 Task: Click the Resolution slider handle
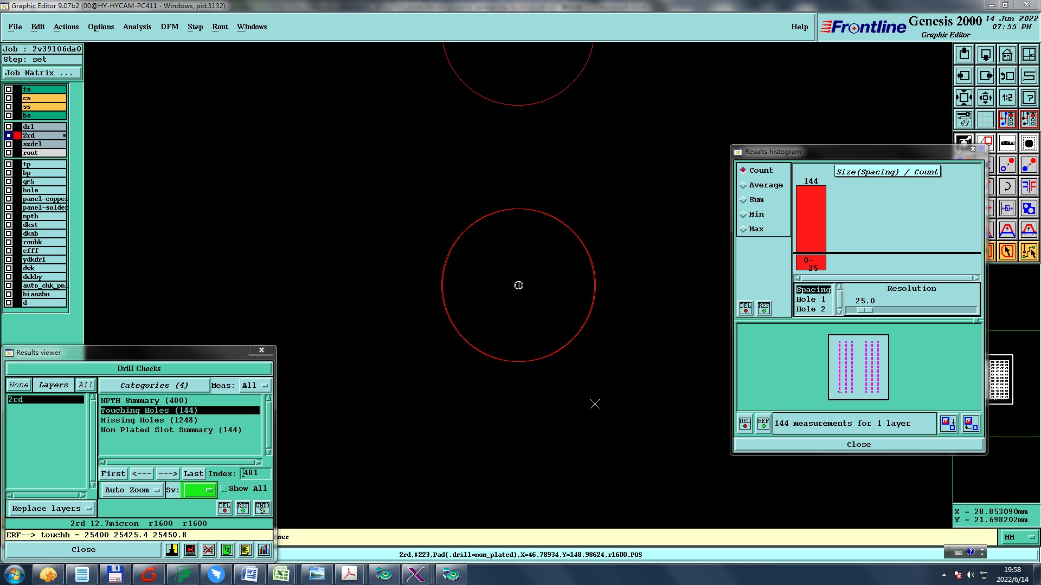coord(864,310)
